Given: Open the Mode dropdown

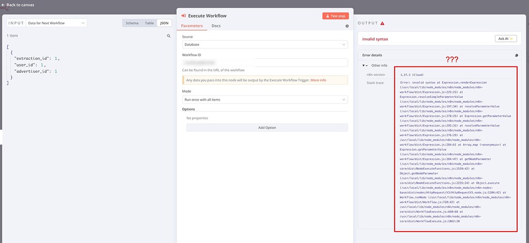Looking at the screenshot, I should coord(265,100).
